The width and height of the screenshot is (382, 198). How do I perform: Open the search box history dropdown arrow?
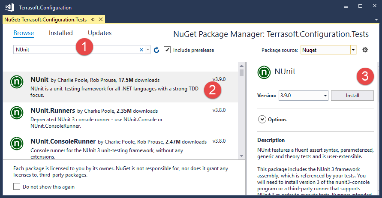(148, 50)
